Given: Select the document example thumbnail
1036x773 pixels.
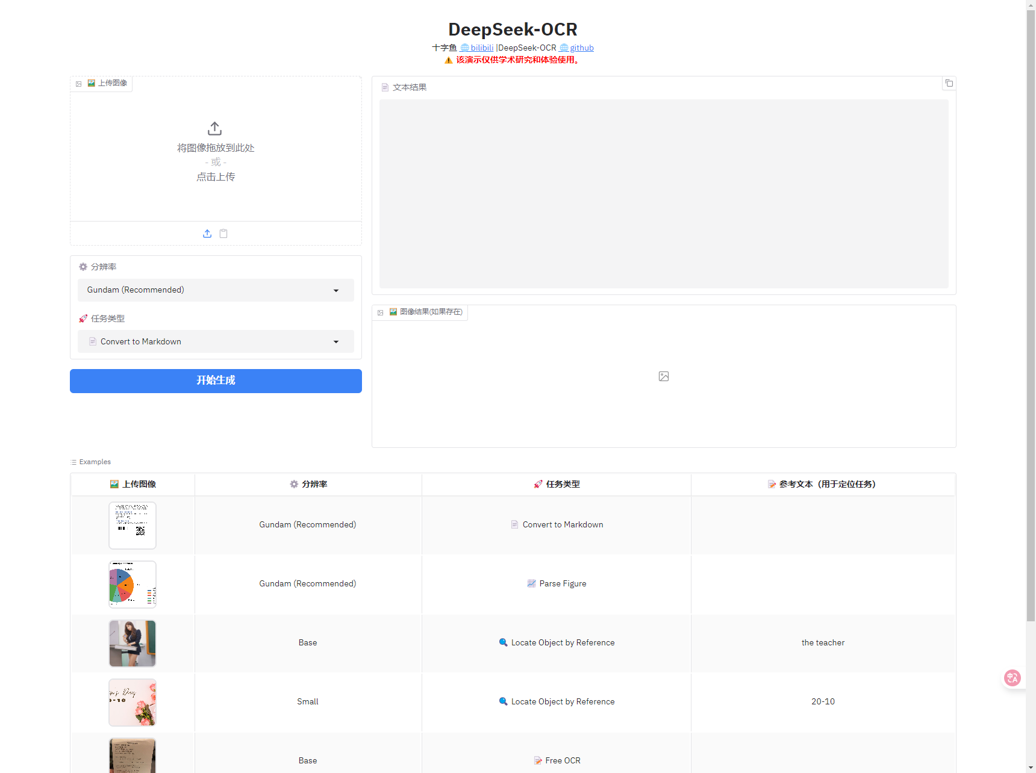Looking at the screenshot, I should [133, 525].
